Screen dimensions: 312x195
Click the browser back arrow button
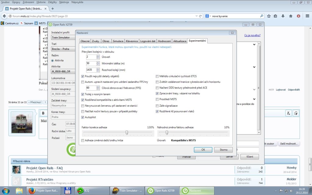click(x=5, y=16)
